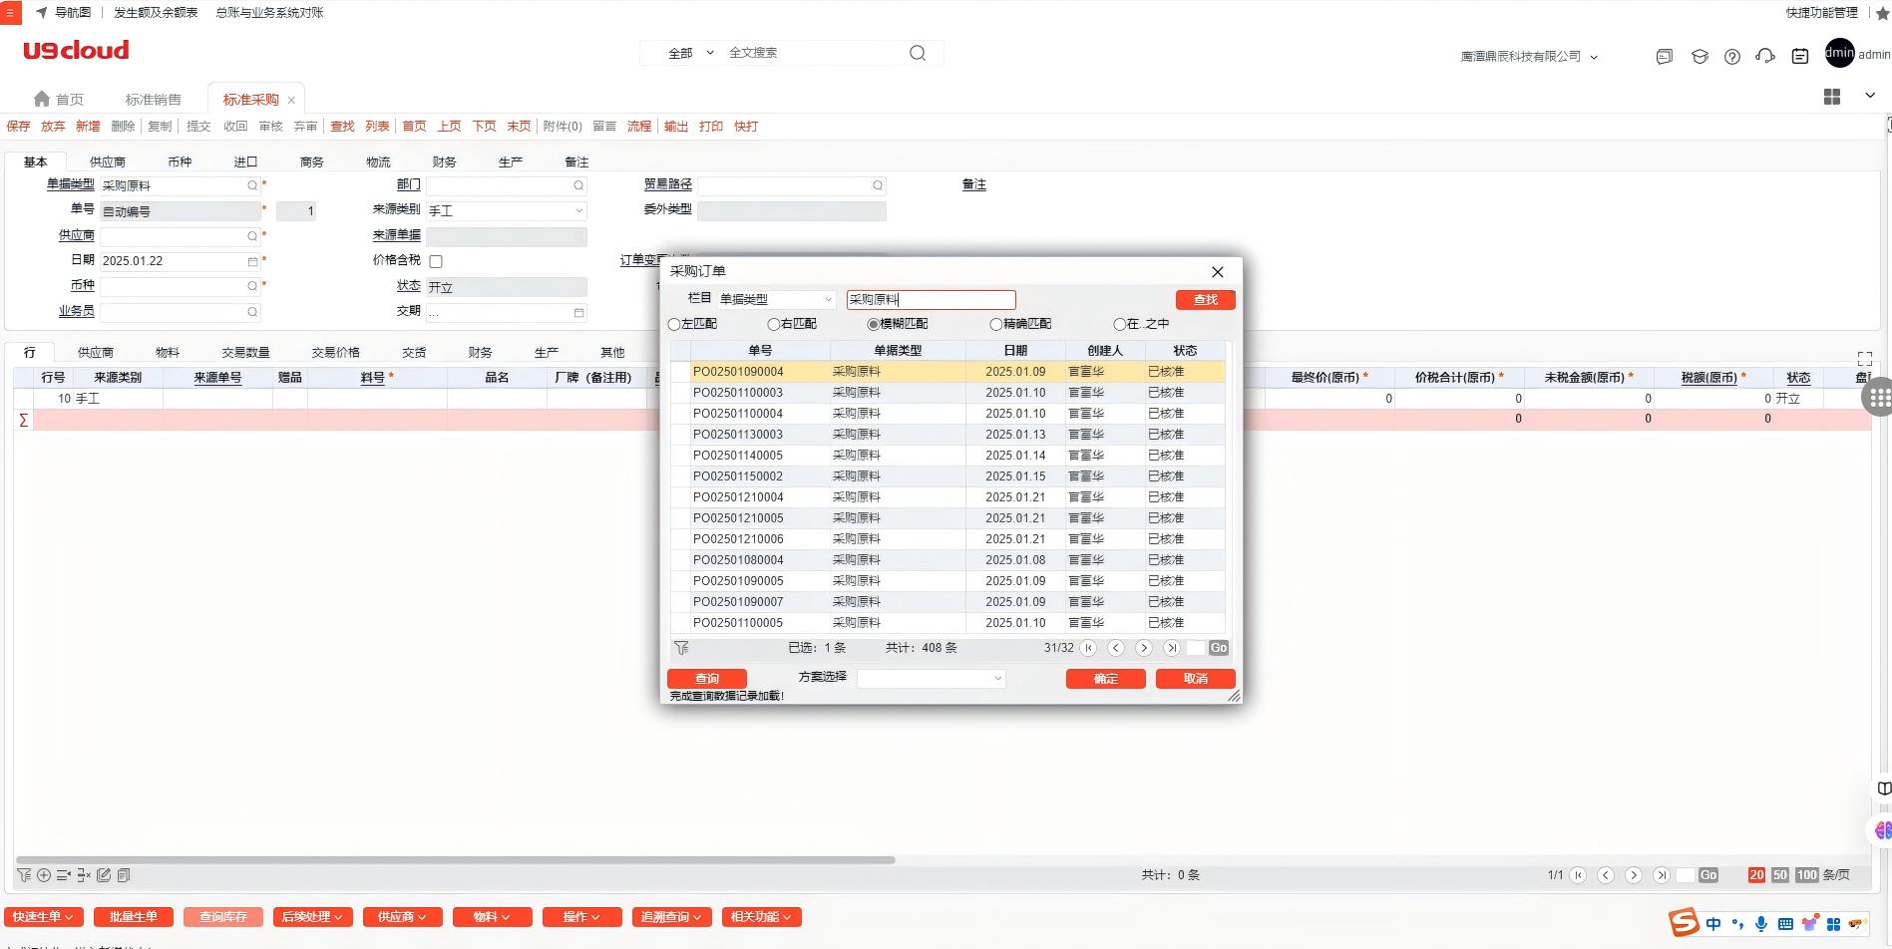Open the 财务 header tab

444,161
